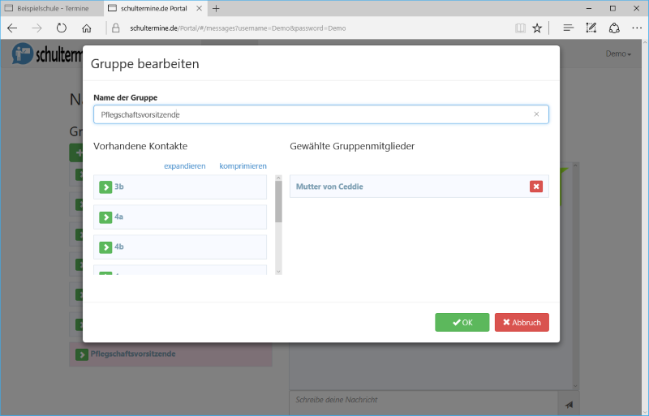Confirm the group with OK button

pos(462,322)
